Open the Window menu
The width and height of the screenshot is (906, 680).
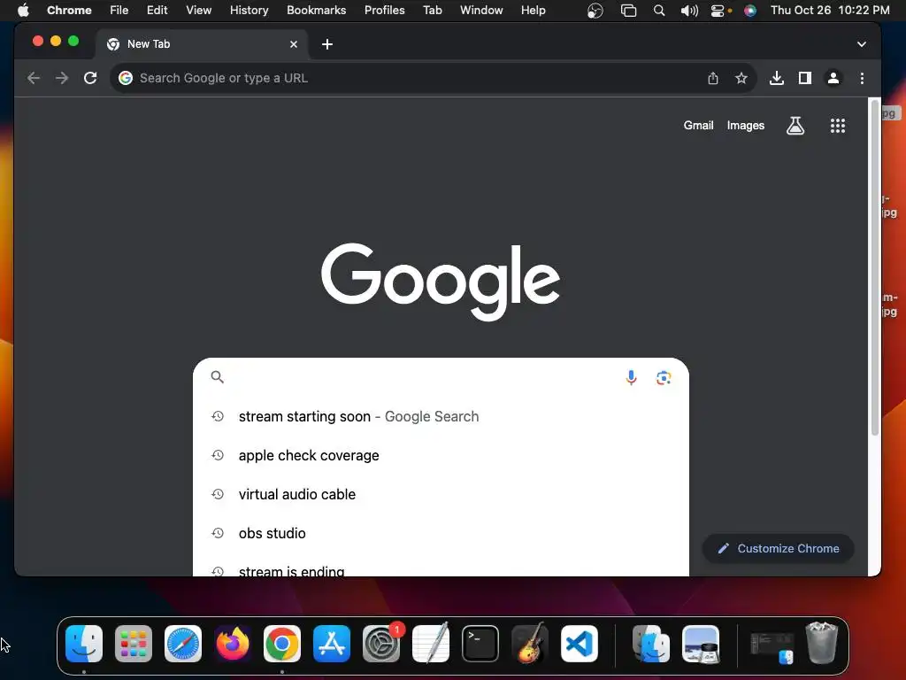[x=481, y=11]
